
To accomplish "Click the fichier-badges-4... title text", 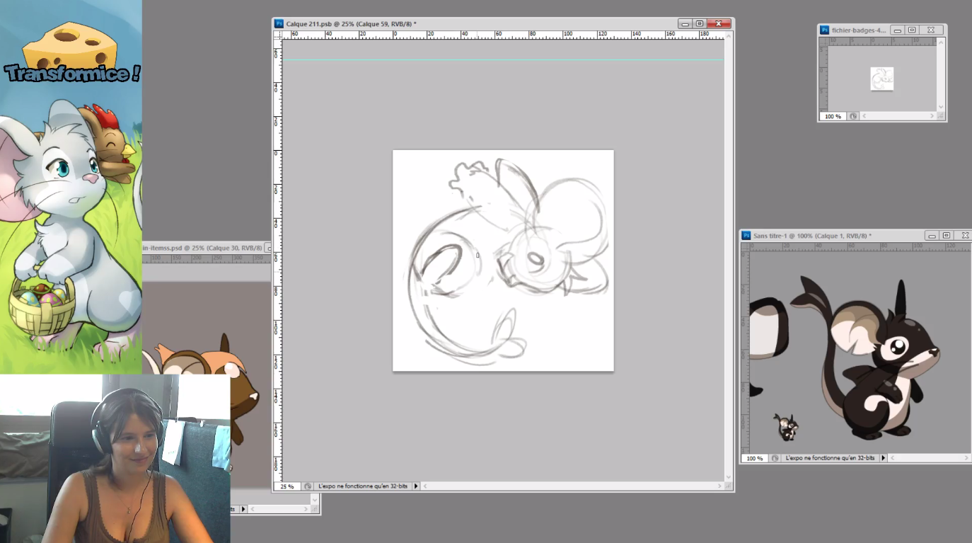I will (x=859, y=30).
